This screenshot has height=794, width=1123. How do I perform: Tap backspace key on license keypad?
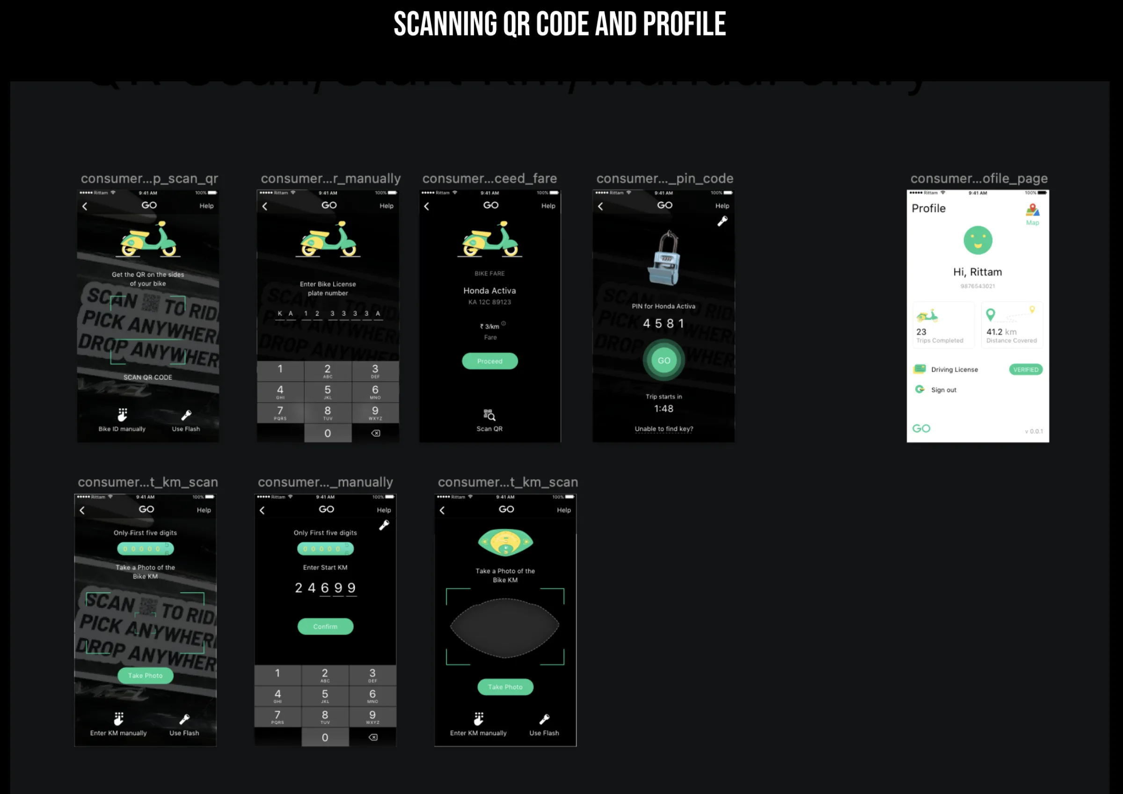[x=376, y=433]
